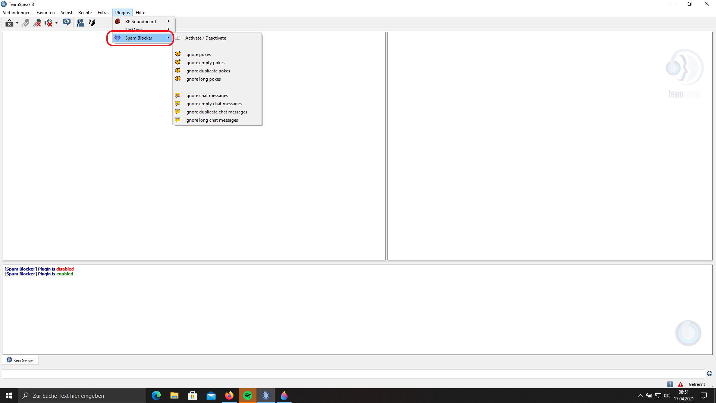Open the speaker mute dropdown arrow
The height and width of the screenshot is (403, 716).
click(56, 23)
